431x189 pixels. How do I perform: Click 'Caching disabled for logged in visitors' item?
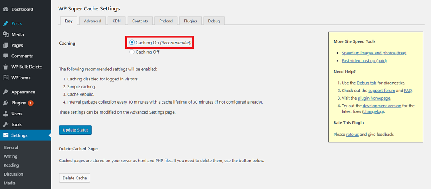pos(101,79)
